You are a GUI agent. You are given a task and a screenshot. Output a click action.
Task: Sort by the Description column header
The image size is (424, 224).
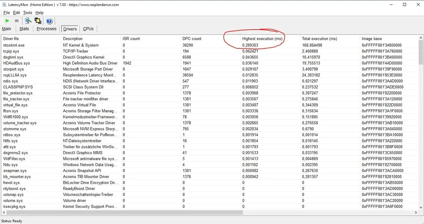[x=91, y=39]
